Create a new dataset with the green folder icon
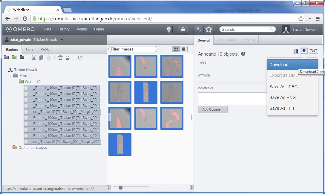Screen dimensions: 325x194 pyautogui.click(x=14, y=57)
